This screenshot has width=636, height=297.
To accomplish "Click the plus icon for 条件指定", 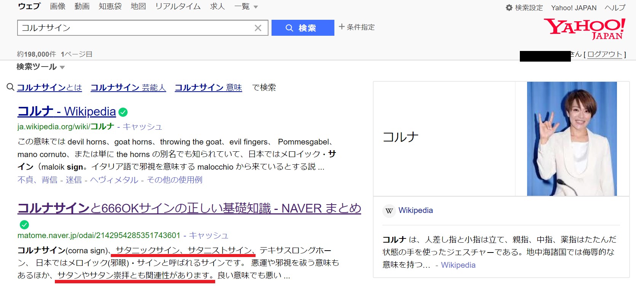I will 342,27.
